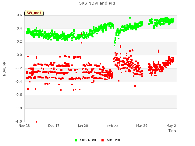
Task: Toggle the SRS_PRI legend entry
Action: click(111, 140)
